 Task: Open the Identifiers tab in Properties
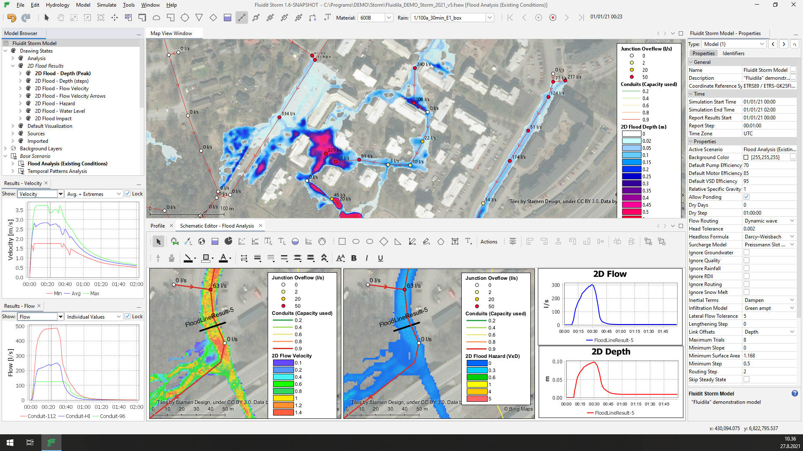[x=734, y=53]
